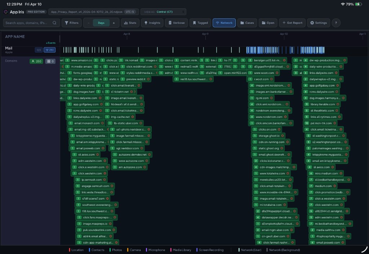Click the red icon on www.woot.com chip
The image size is (369, 254).
pyautogui.click(x=277, y=73)
